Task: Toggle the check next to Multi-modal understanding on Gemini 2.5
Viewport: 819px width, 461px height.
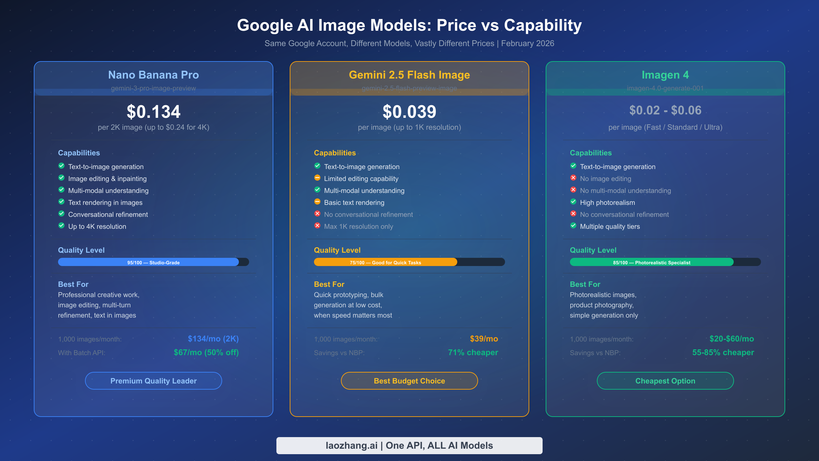Action: [317, 190]
